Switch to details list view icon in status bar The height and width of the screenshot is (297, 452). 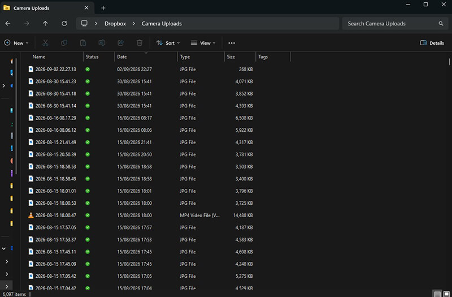437,294
